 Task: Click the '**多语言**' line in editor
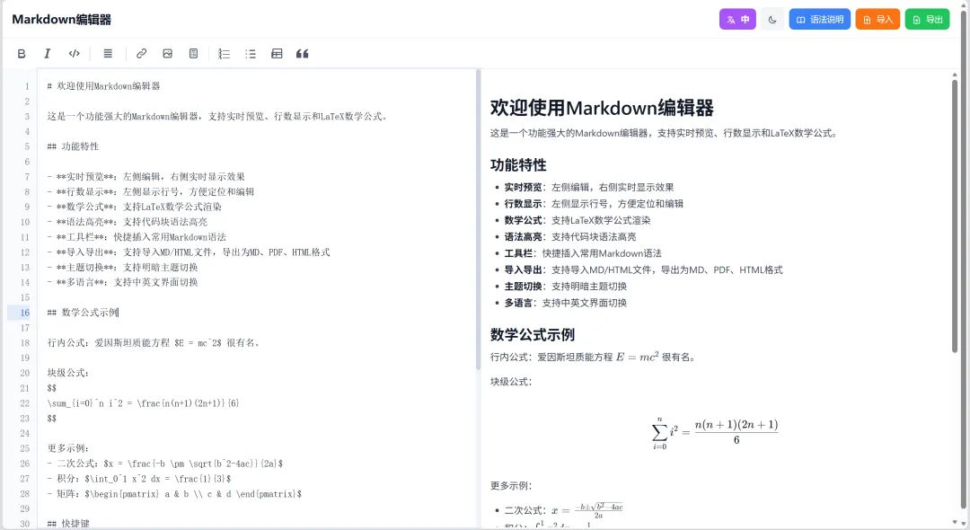(122, 282)
